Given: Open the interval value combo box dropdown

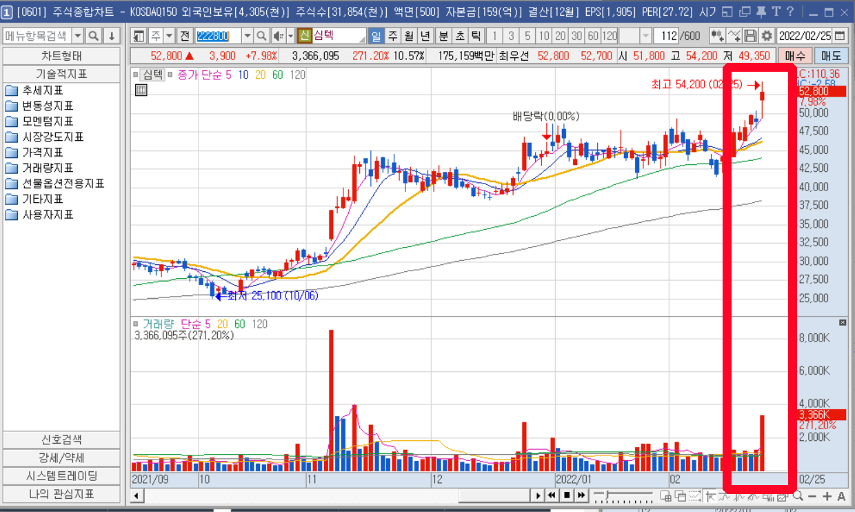Looking at the screenshot, I should click(x=645, y=36).
